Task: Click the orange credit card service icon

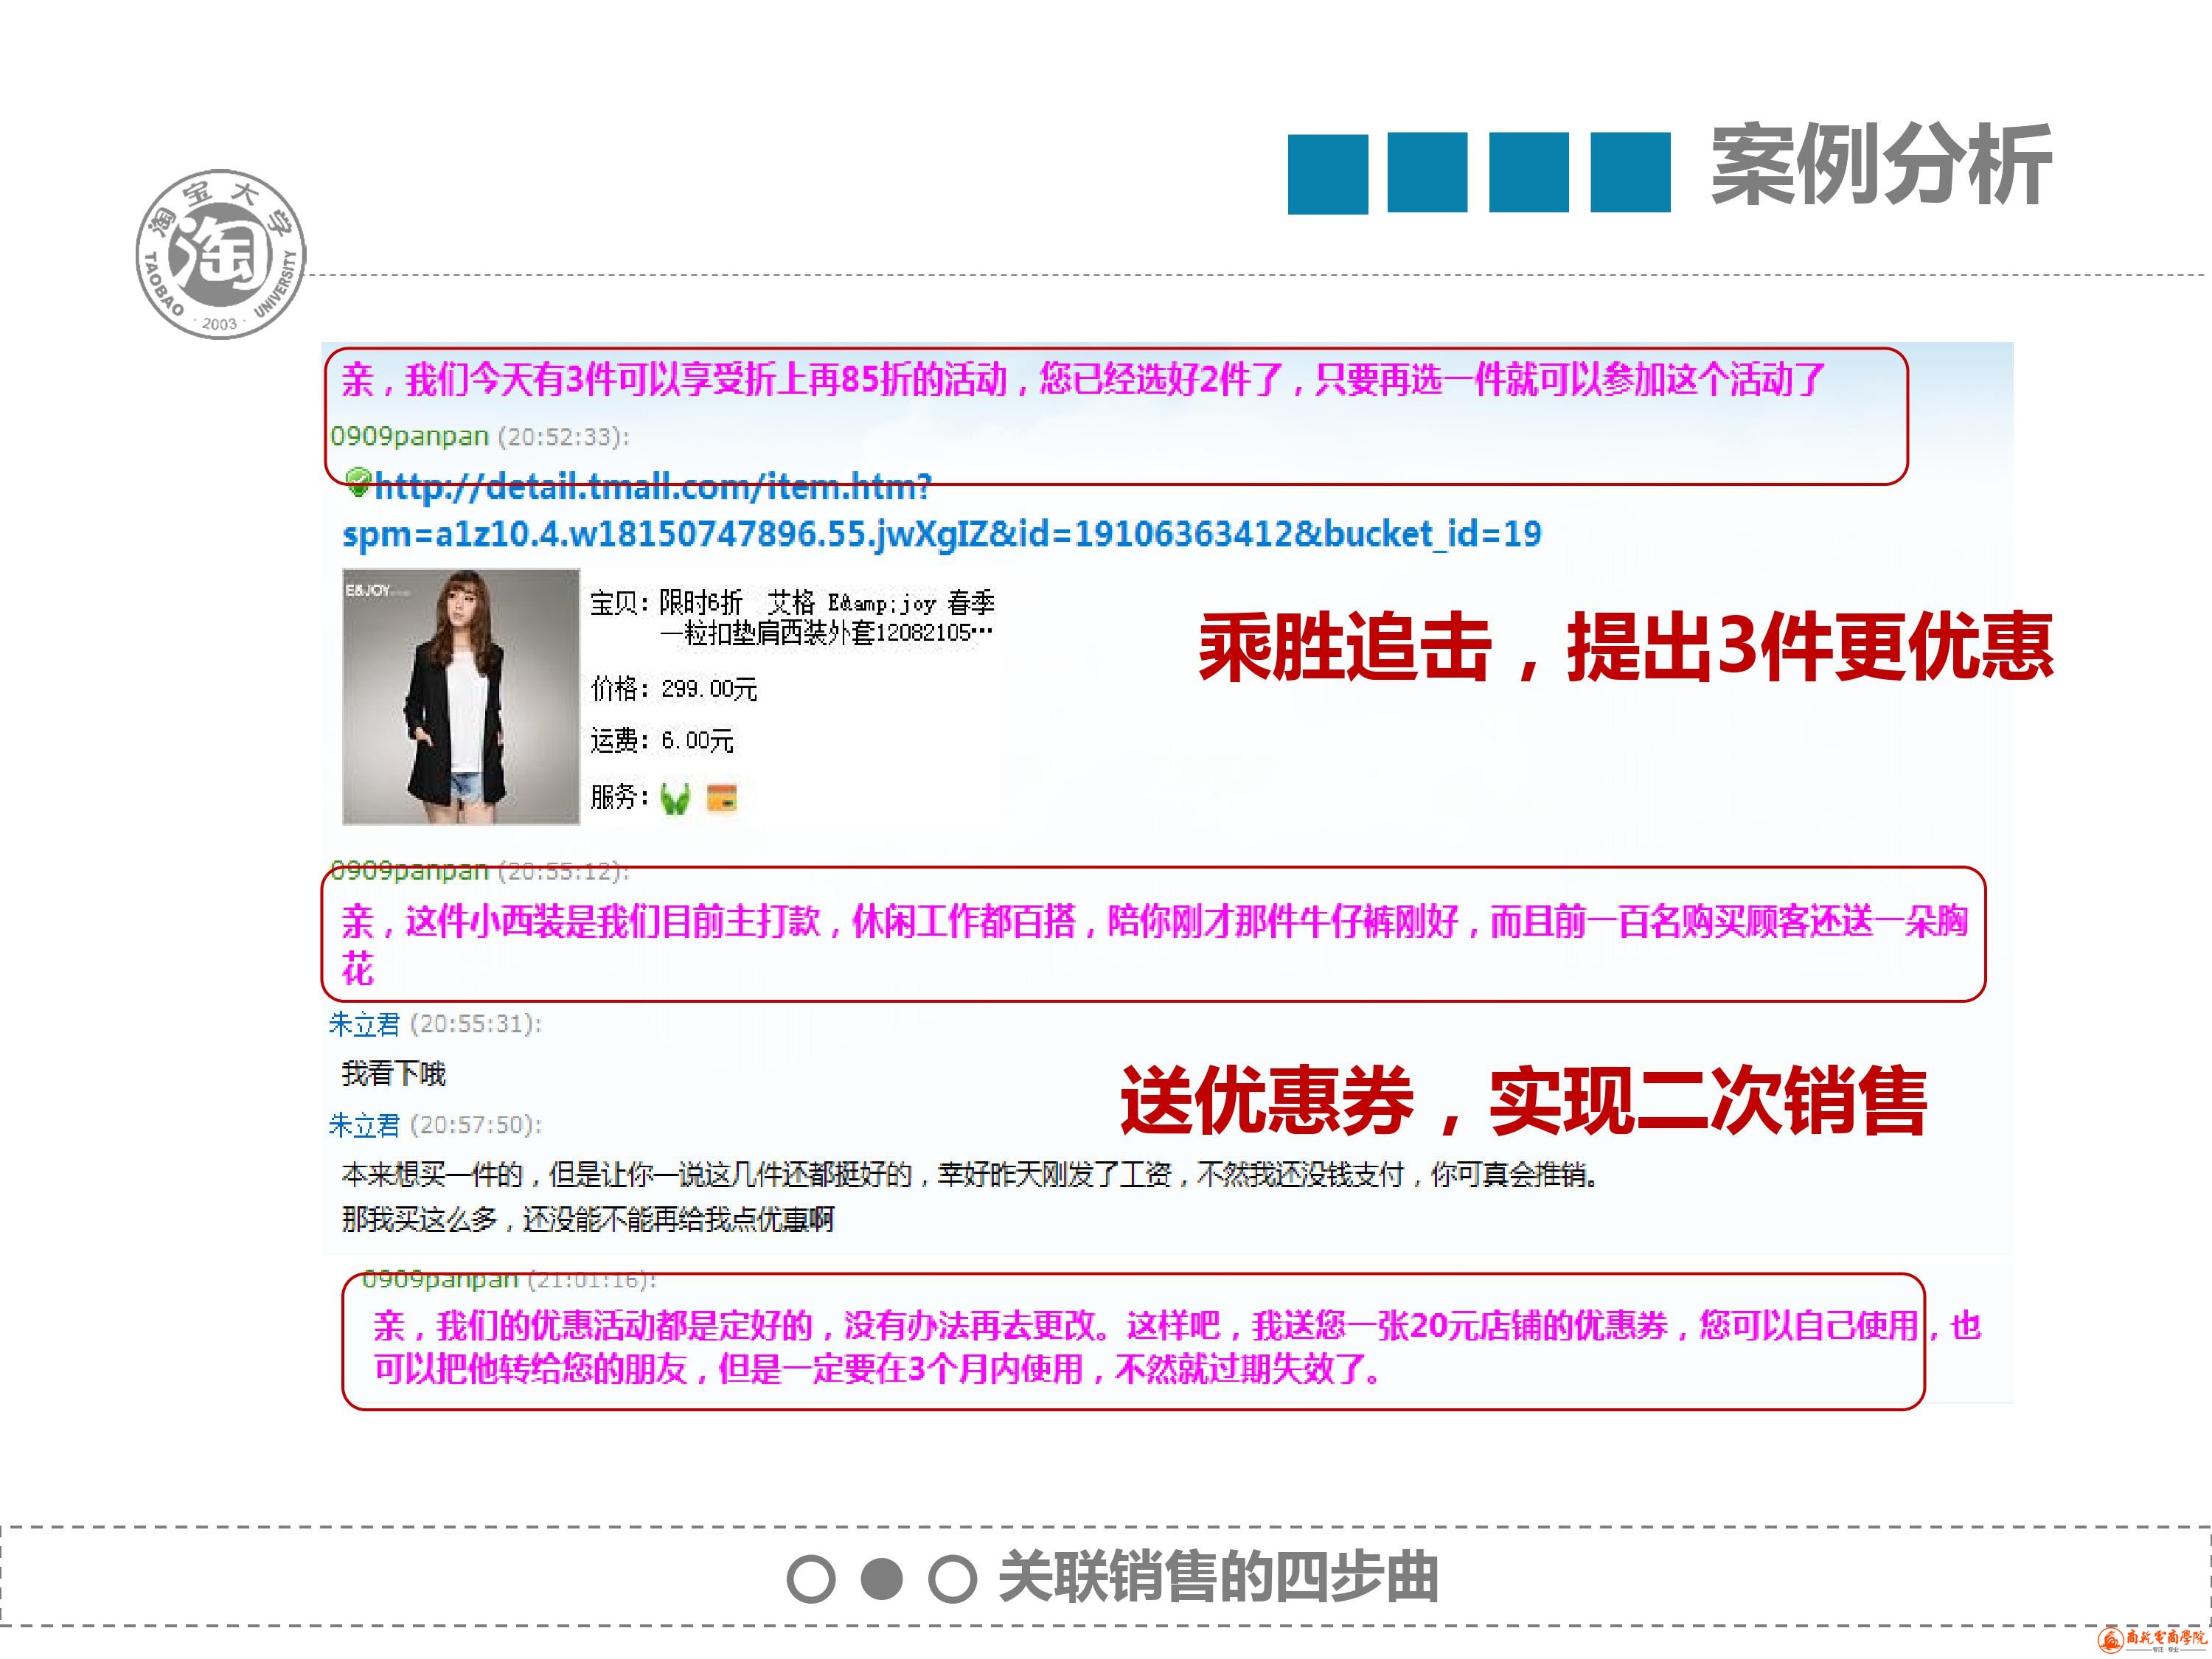Action: click(x=721, y=798)
